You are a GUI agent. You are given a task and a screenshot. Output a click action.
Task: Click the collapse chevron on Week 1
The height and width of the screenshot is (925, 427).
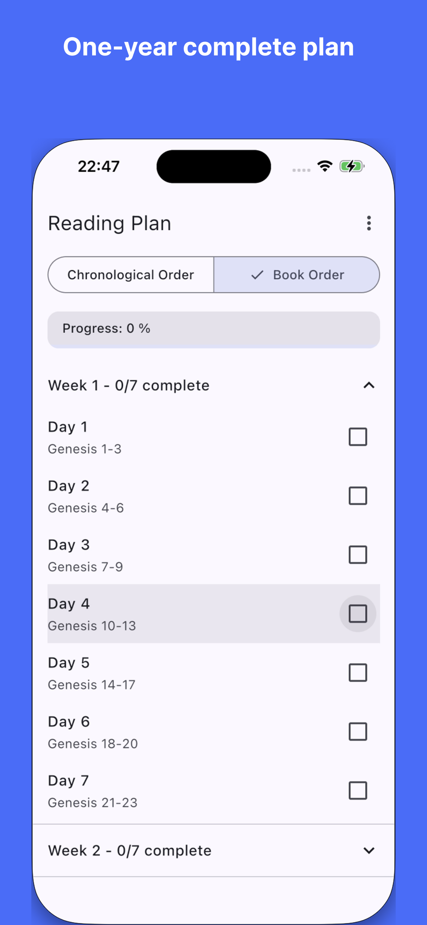368,385
